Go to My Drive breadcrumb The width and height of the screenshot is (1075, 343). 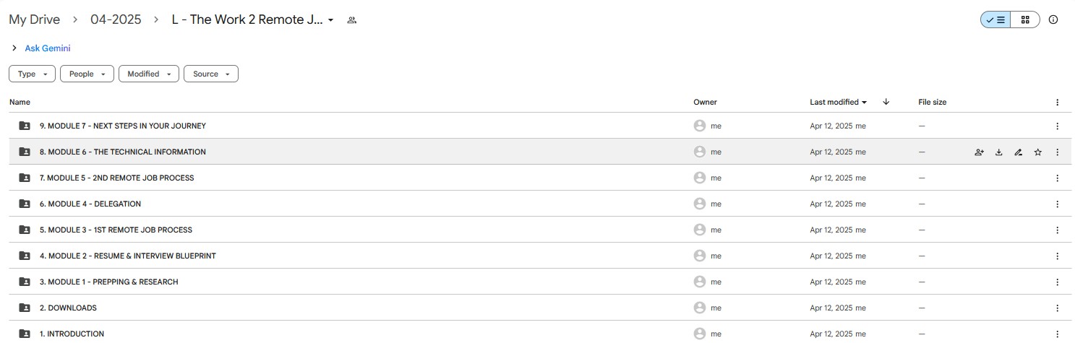coord(35,20)
